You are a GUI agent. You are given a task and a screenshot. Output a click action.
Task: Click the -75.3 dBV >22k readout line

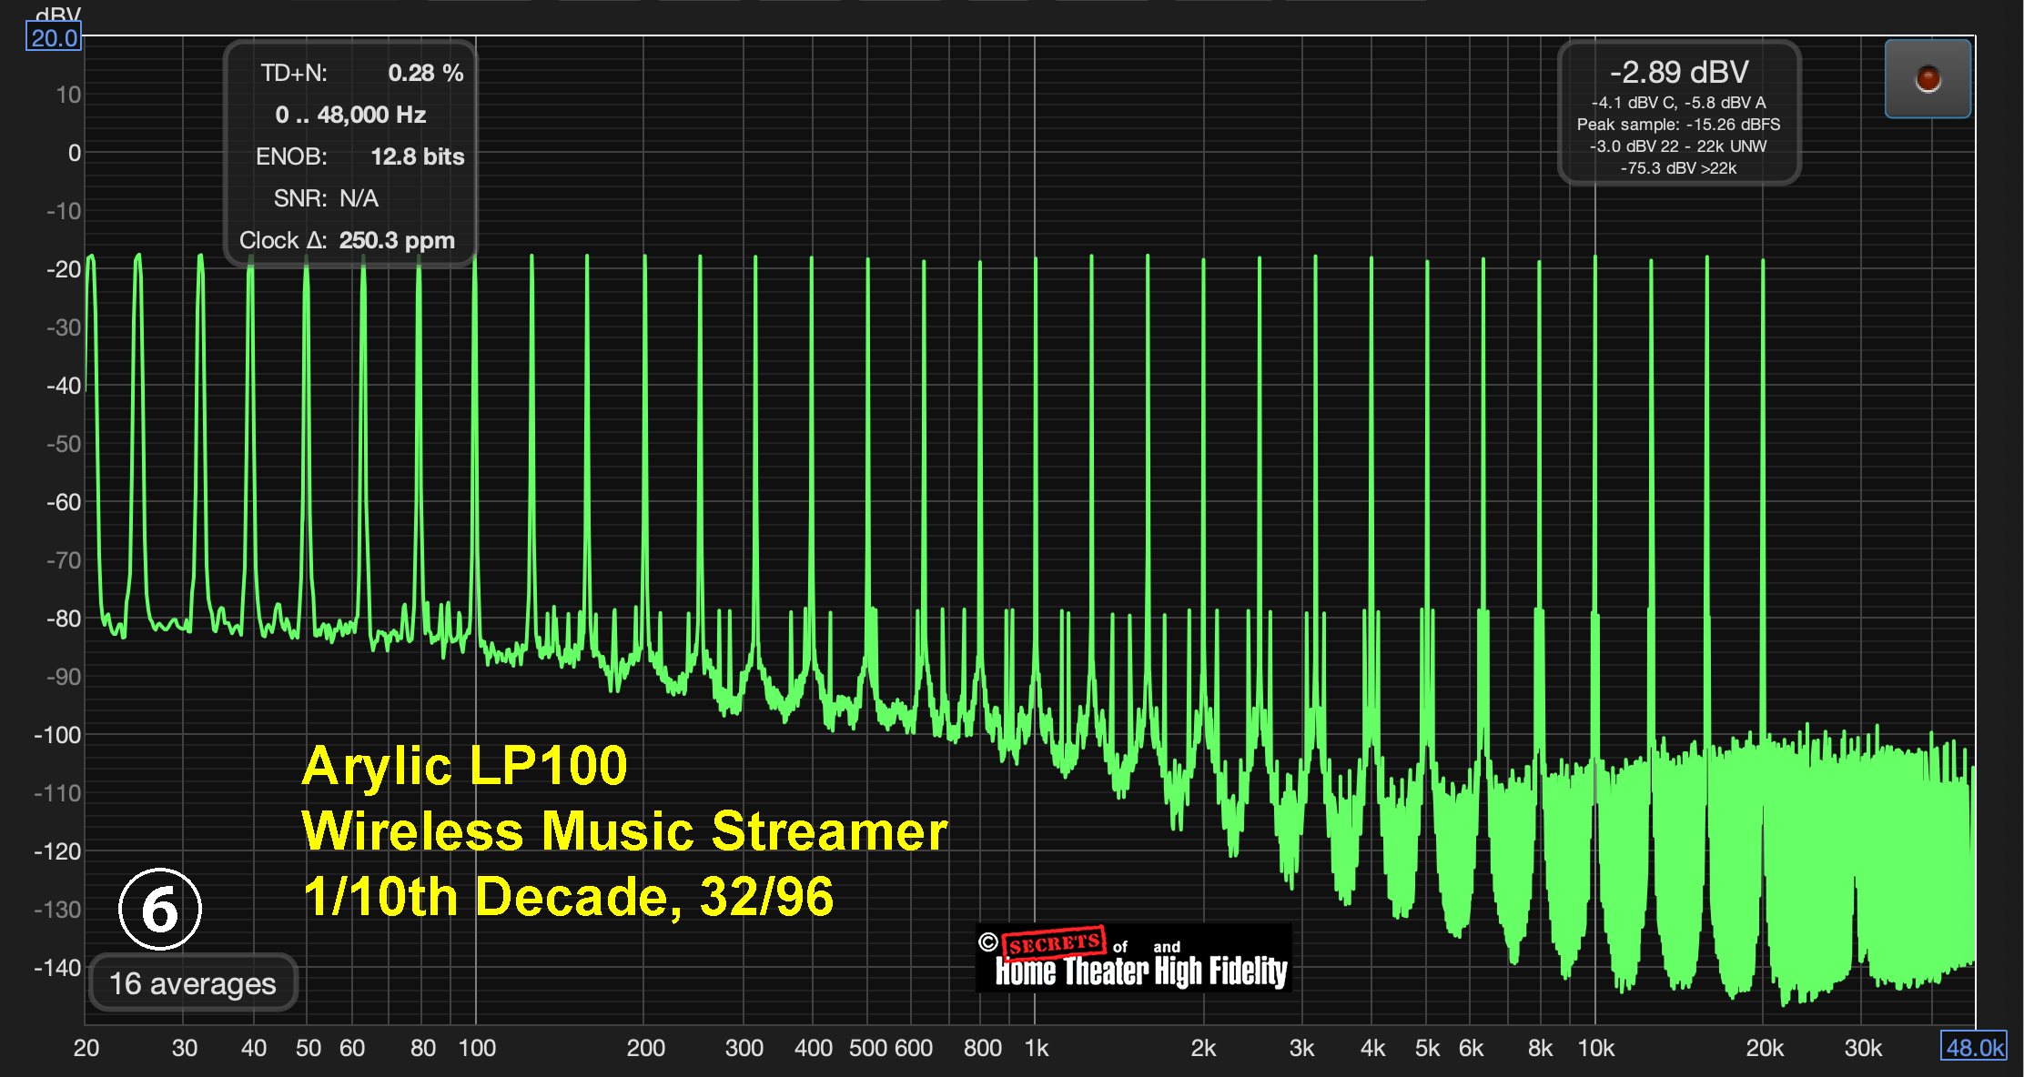1679,167
